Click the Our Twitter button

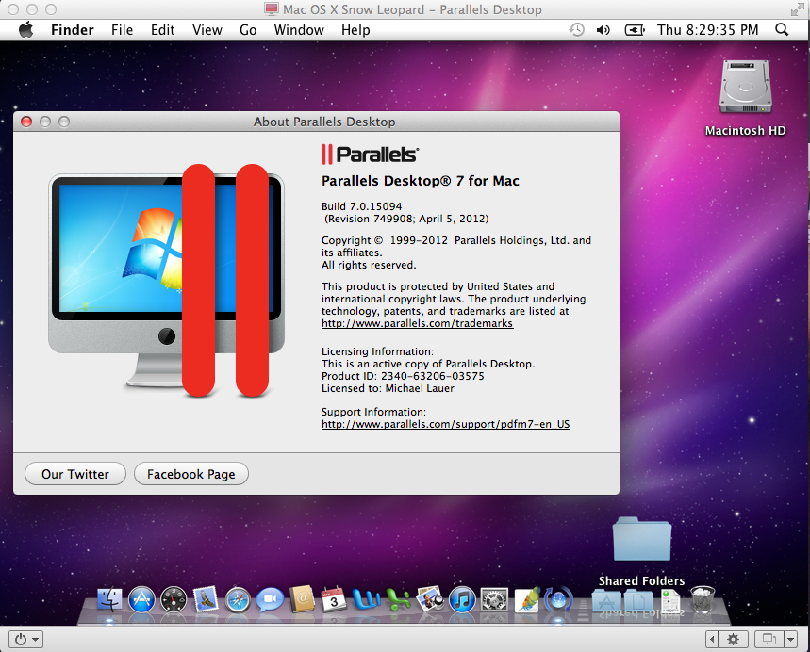(75, 474)
